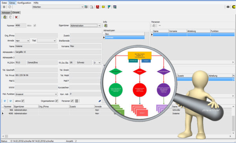The width and height of the screenshot is (236, 143).
Task: Click the yellow label icon in toolbar
Action: coord(103,7)
